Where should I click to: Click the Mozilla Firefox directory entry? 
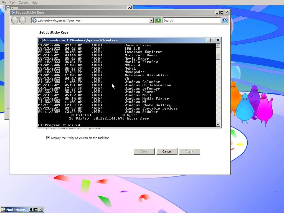141,62
